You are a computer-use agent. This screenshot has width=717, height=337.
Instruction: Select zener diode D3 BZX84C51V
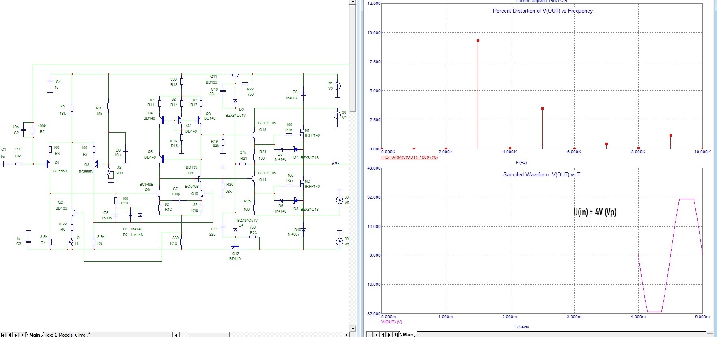pyautogui.click(x=235, y=101)
